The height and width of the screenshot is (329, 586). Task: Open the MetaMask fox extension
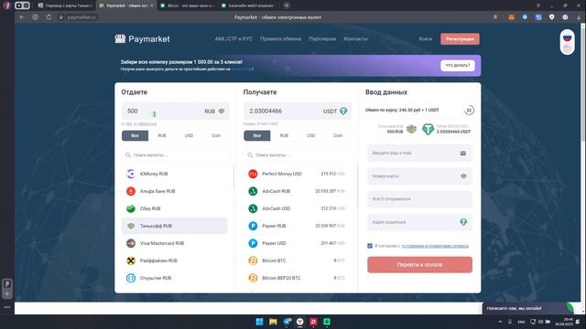(x=511, y=17)
